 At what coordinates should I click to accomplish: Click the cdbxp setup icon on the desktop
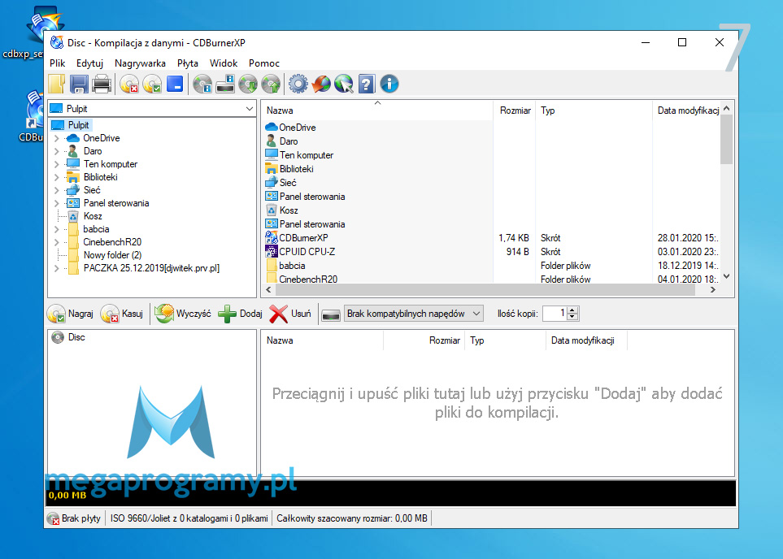point(42,25)
